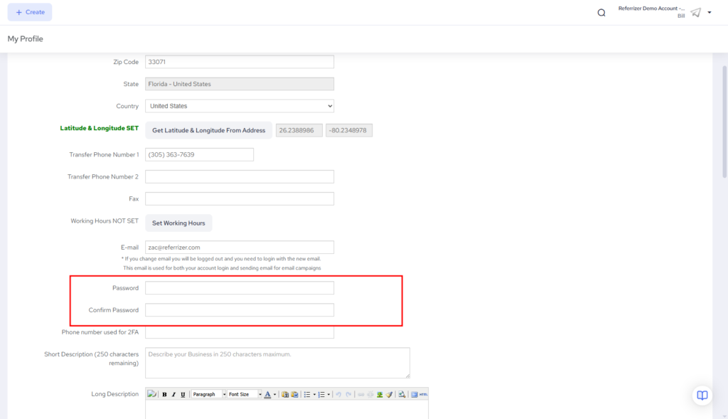Toggle underline formatting in the editor toolbar
The height and width of the screenshot is (419, 728).
pyautogui.click(x=183, y=394)
